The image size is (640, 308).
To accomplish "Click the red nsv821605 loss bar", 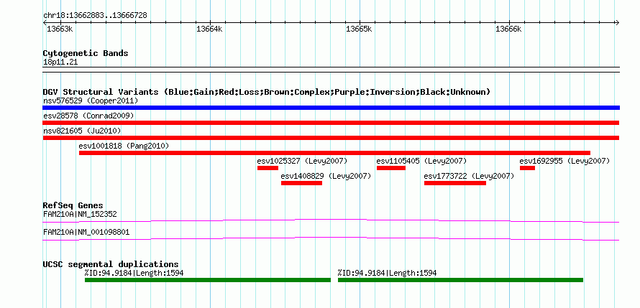I will tap(331, 138).
